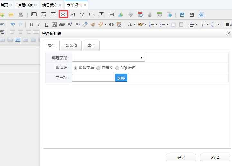
Task: Save the form with the blue disk icon
Action: (x=182, y=14)
